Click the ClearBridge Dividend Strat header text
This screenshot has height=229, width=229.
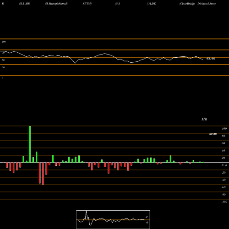pos(198,4)
